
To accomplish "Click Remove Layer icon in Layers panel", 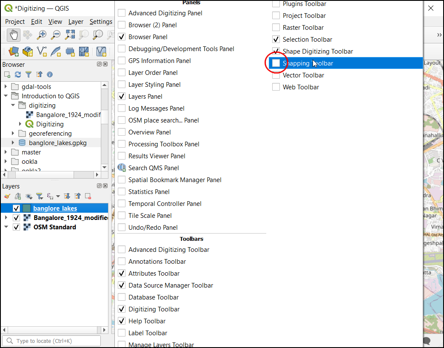I will (x=88, y=196).
